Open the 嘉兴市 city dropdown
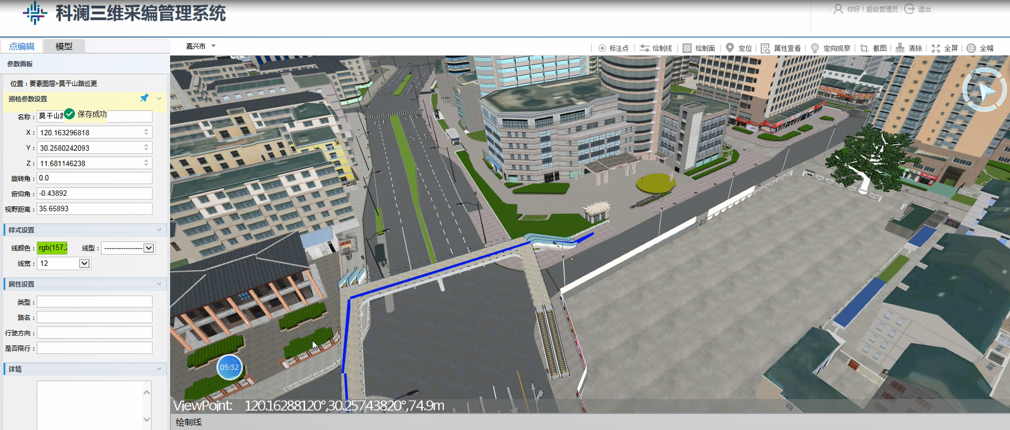The image size is (1010, 430). tap(201, 46)
